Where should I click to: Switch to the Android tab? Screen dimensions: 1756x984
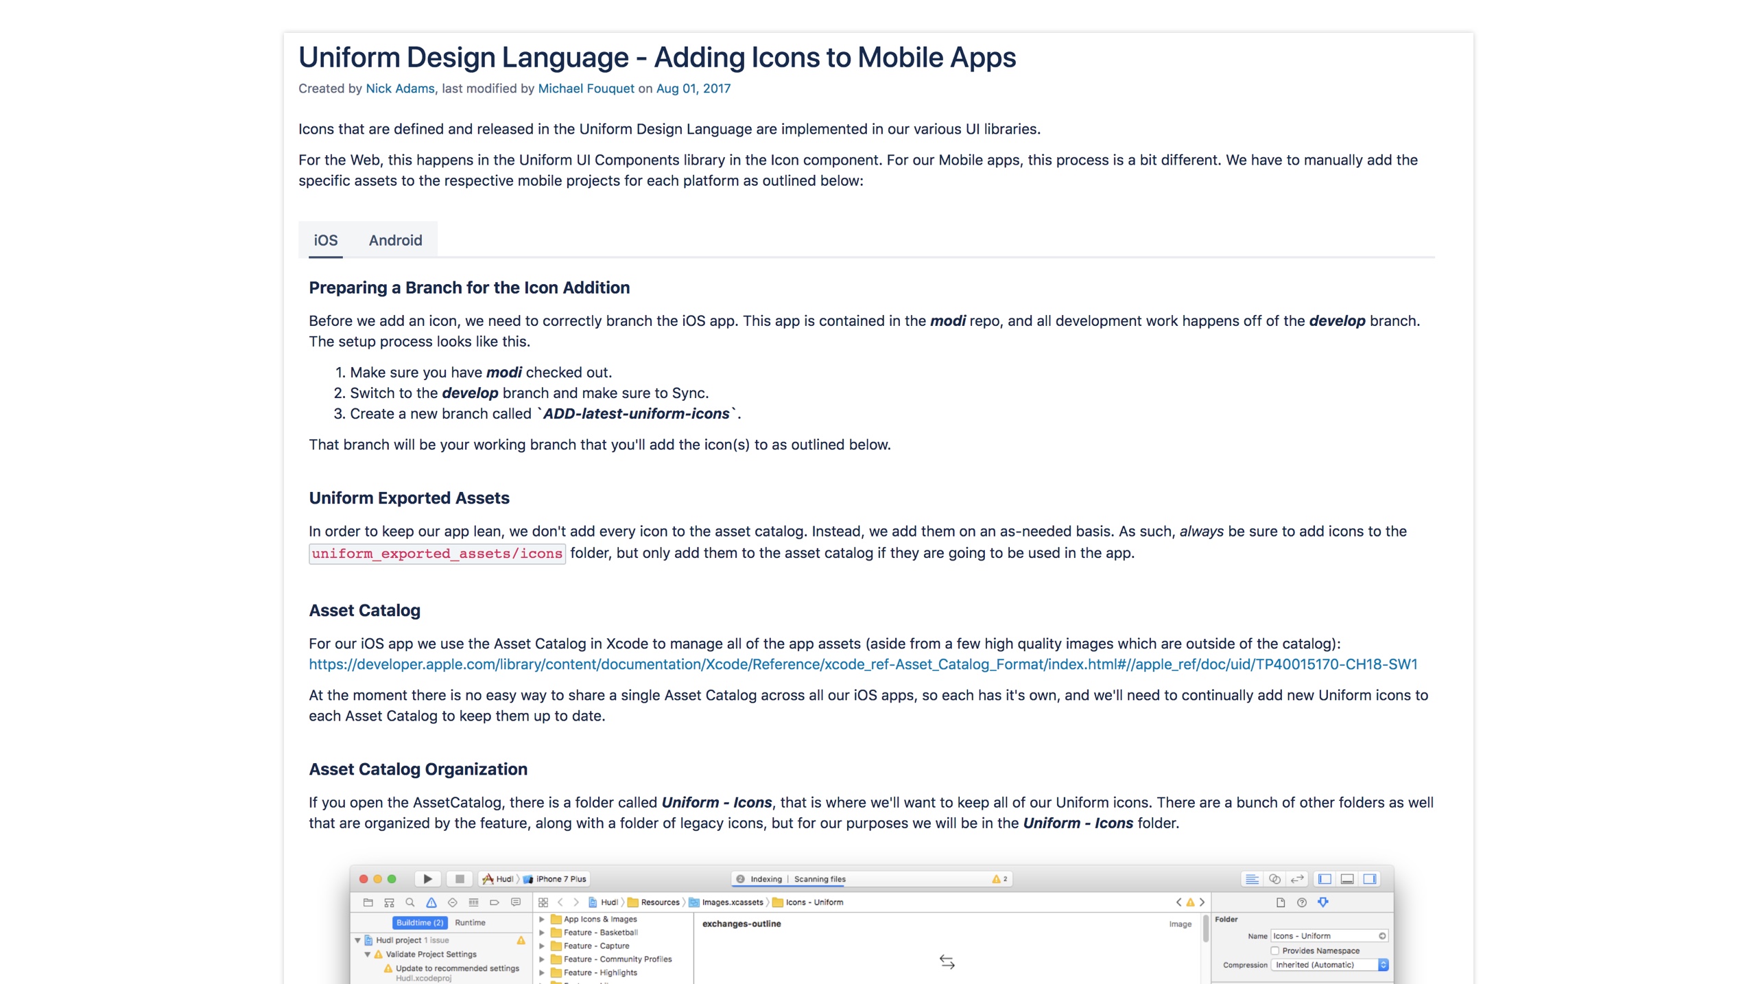(x=395, y=240)
